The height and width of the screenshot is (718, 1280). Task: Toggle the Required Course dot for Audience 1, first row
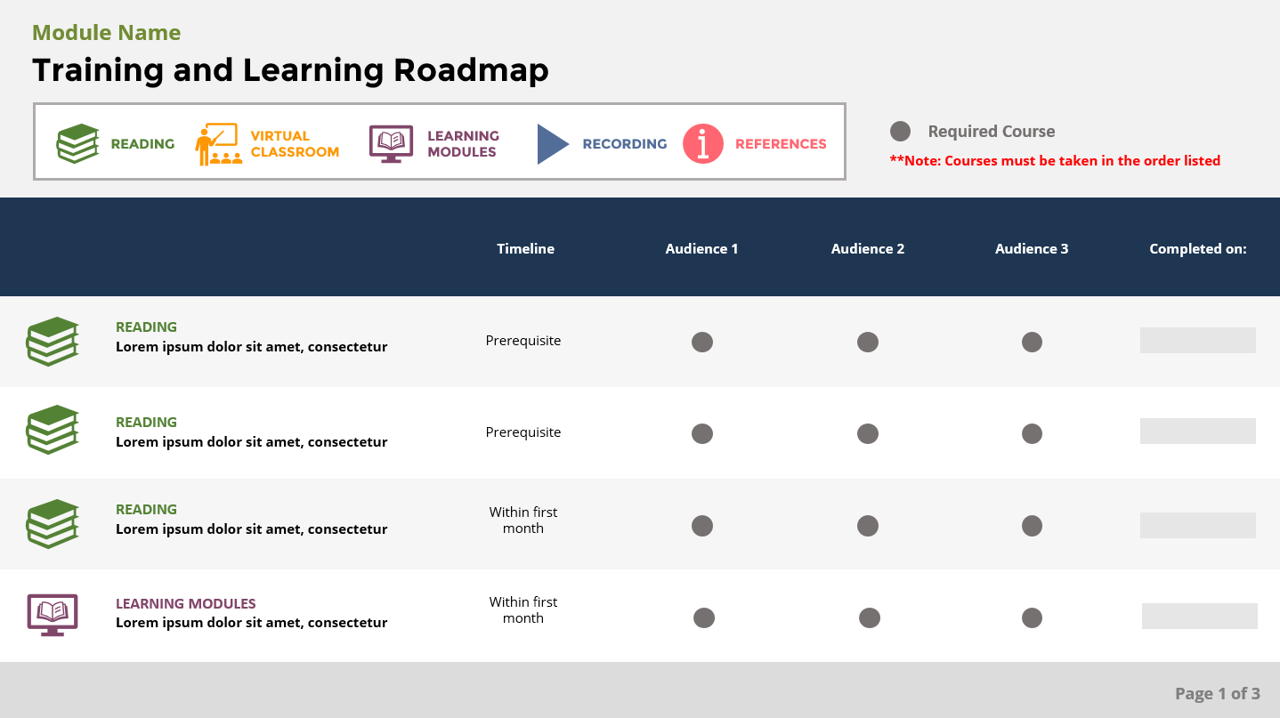click(702, 342)
